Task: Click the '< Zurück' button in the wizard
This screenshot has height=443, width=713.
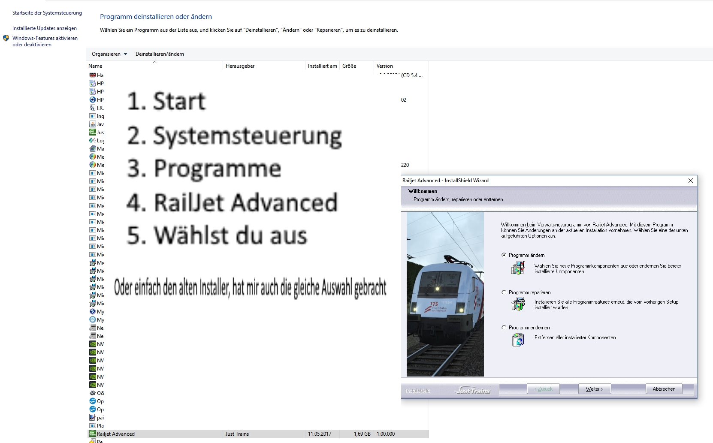Action: (543, 389)
